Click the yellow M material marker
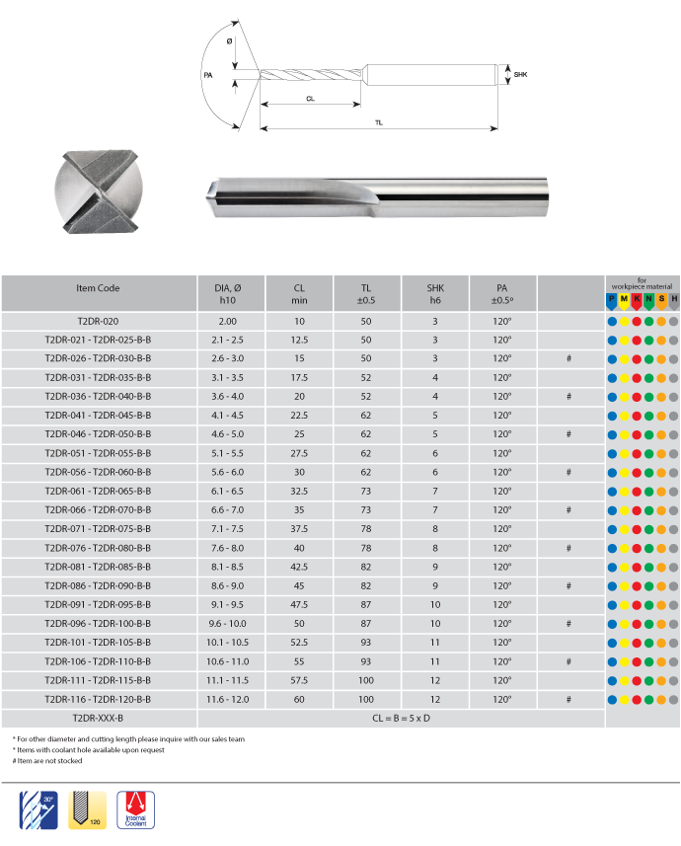Screen dimensions: 681x846 [624, 299]
